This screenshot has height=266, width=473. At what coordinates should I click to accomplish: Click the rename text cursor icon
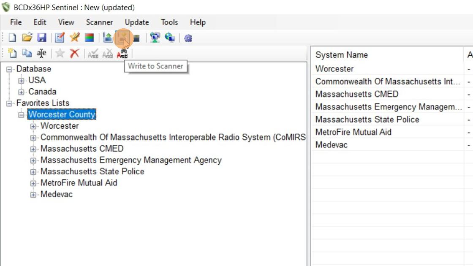tap(42, 53)
